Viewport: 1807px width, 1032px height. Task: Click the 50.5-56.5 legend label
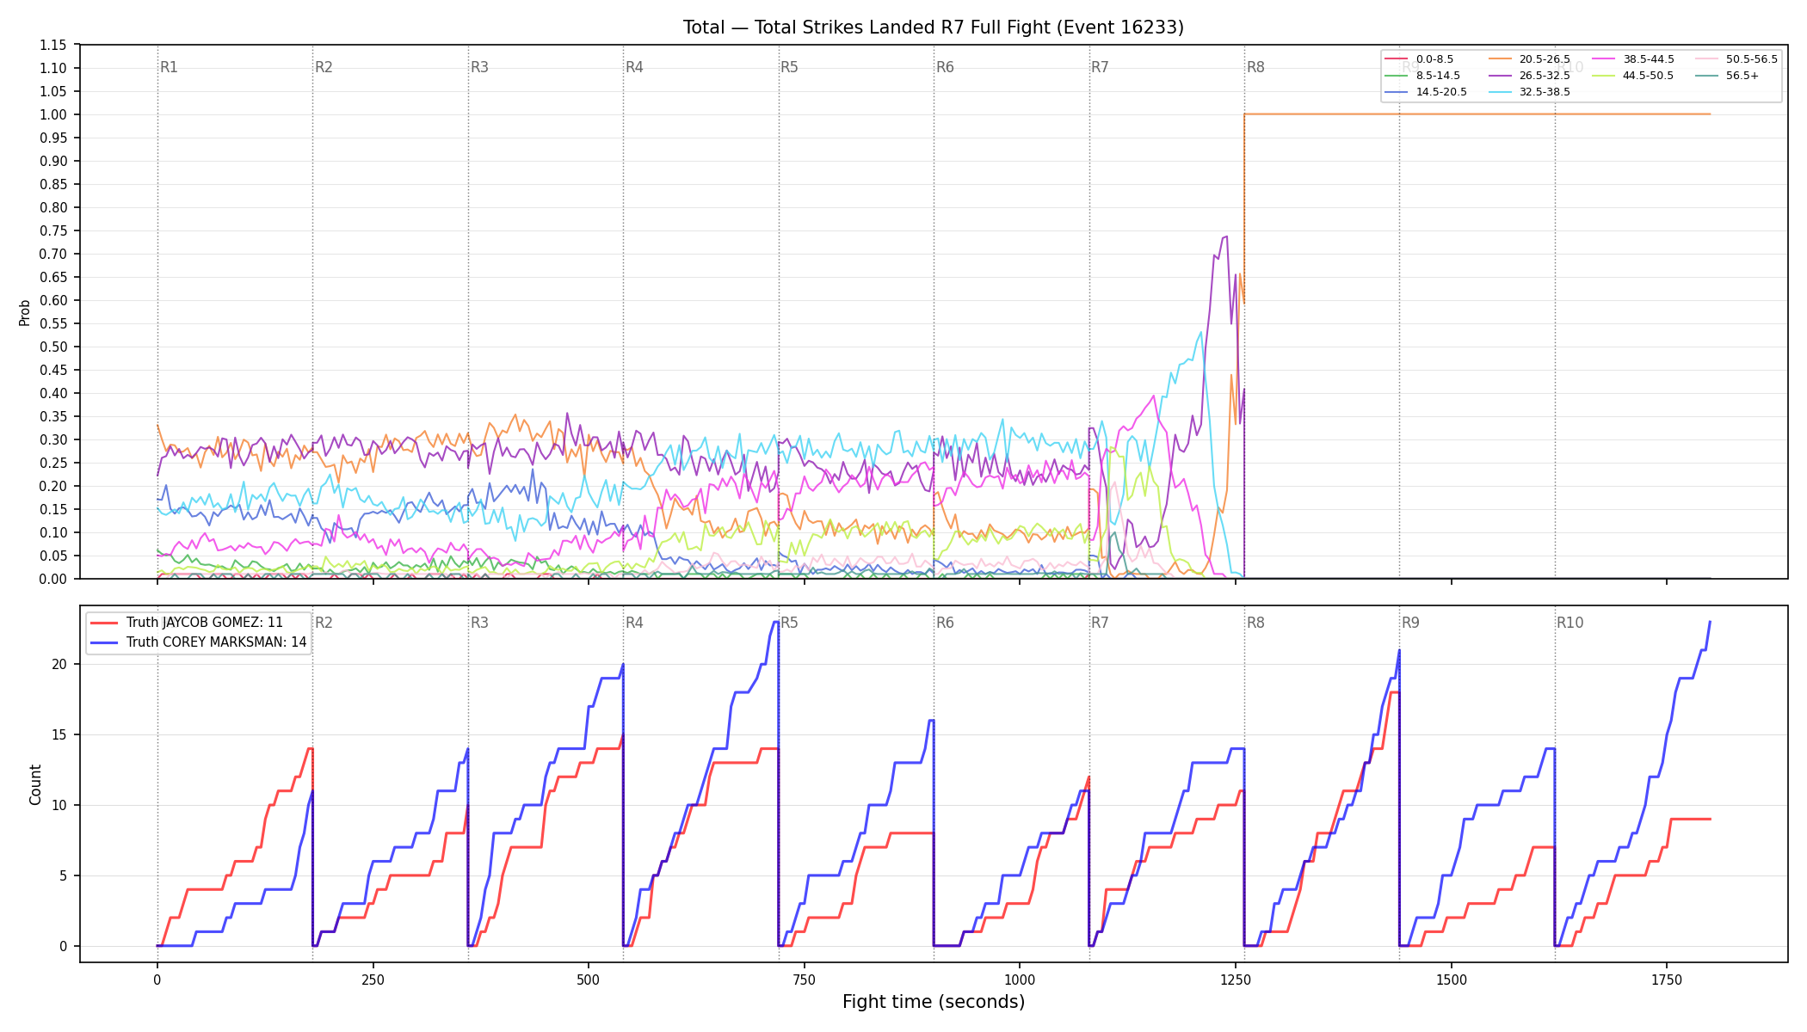click(x=1752, y=59)
